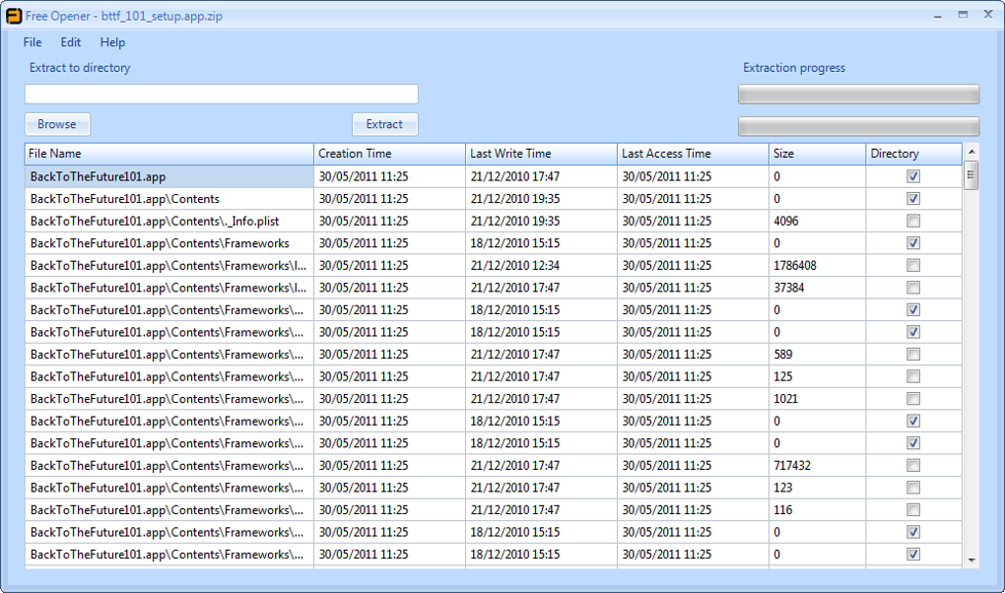Open the Edit menu
The image size is (1005, 593).
click(x=71, y=42)
